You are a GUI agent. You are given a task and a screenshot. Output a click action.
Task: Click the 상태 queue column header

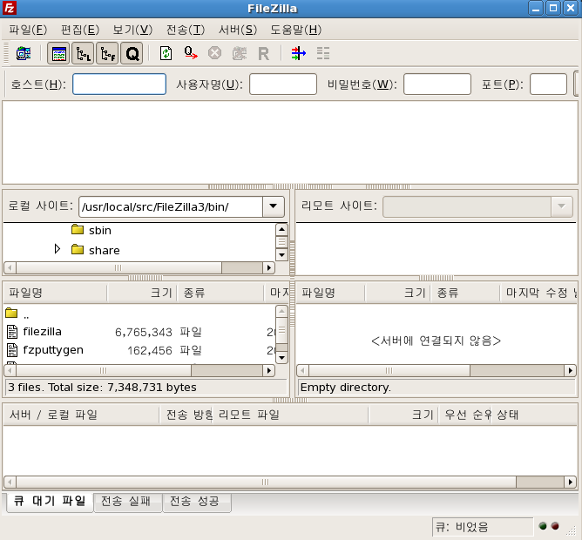(x=534, y=415)
